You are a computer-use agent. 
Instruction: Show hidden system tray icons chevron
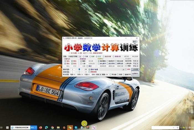181,128
